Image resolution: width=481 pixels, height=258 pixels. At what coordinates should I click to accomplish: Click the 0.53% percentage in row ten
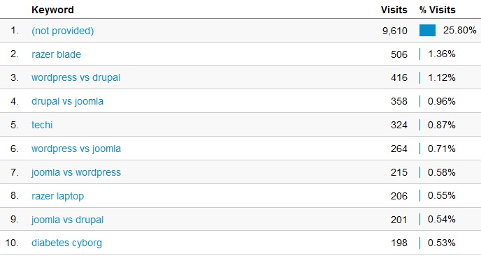(441, 243)
